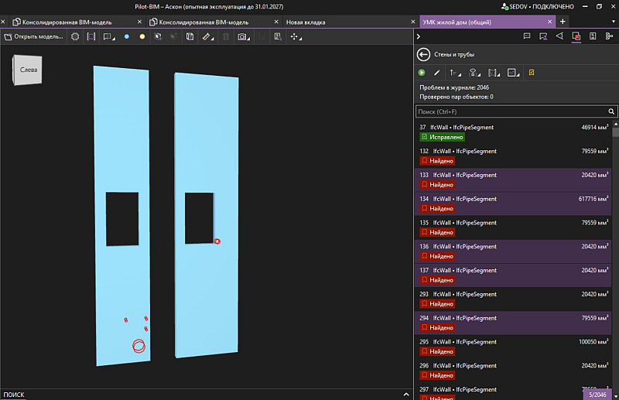
Task: Click the pencil edit icon
Action: 436,73
